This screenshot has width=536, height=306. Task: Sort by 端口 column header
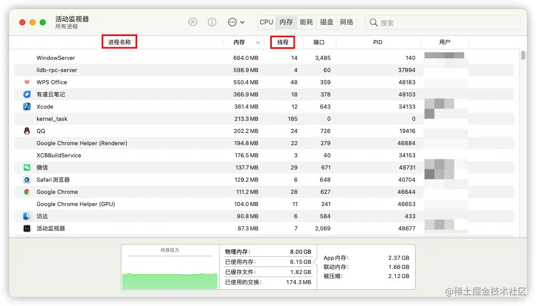pos(319,42)
